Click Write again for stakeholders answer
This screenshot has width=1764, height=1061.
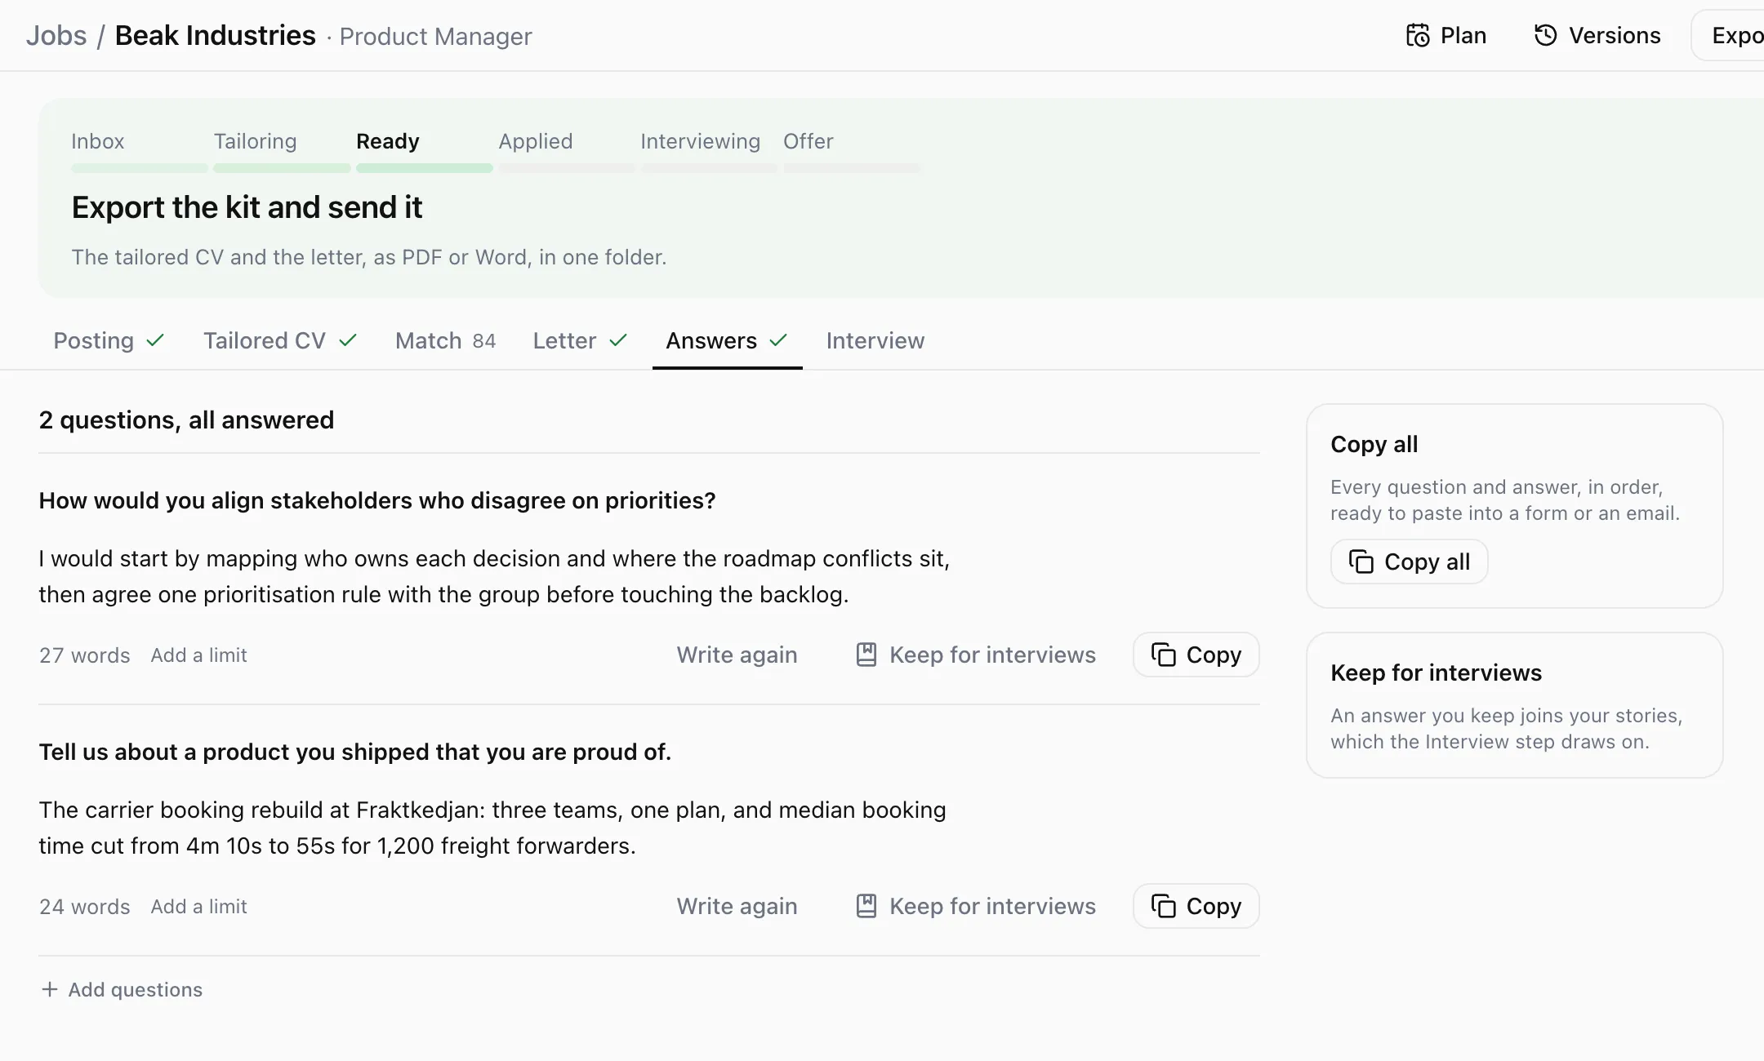(737, 655)
